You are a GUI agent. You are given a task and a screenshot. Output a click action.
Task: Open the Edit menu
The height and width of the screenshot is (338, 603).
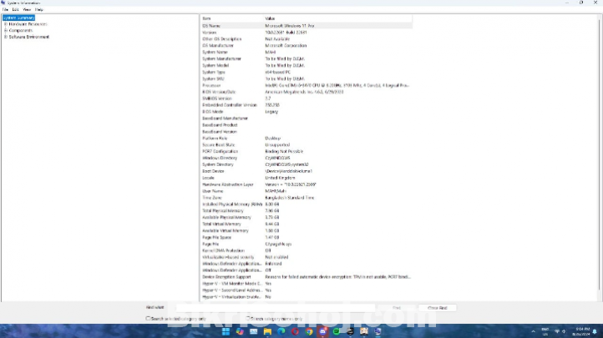pos(15,9)
